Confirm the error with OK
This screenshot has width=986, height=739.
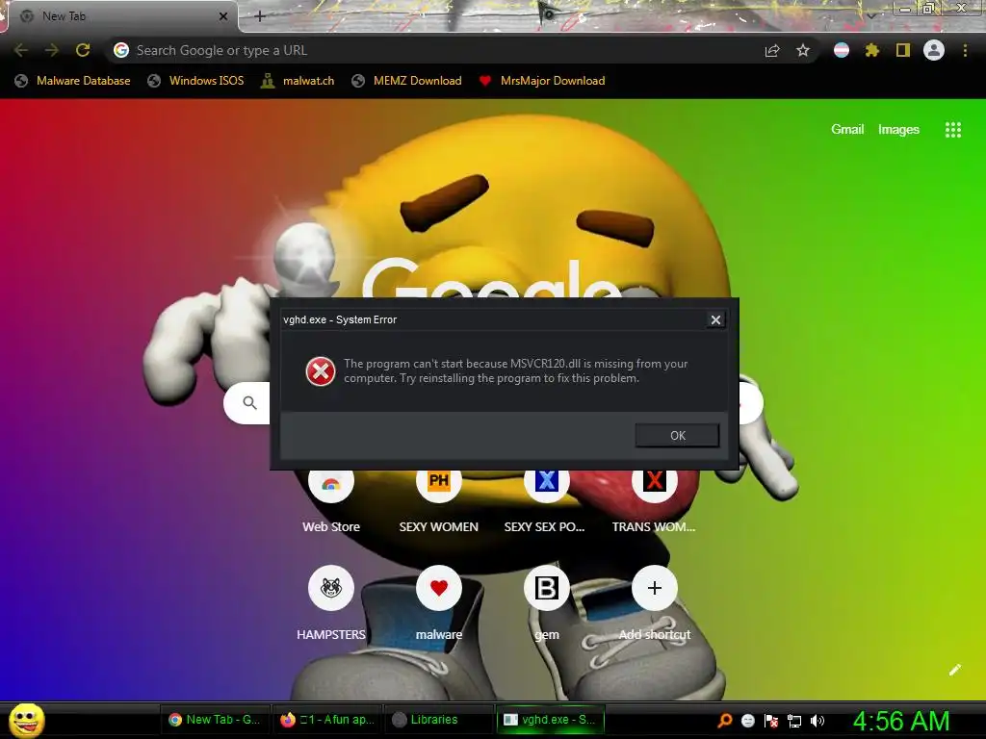tap(677, 436)
